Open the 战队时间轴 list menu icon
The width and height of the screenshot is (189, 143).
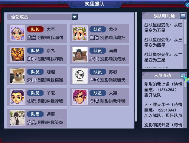[x=183, y=16]
